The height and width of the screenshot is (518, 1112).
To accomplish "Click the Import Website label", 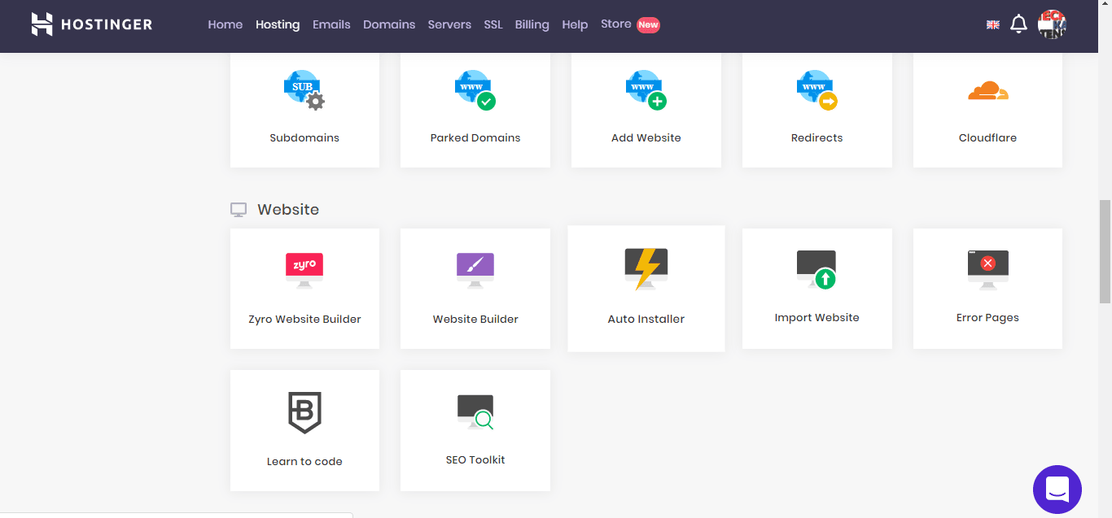I will [x=817, y=317].
